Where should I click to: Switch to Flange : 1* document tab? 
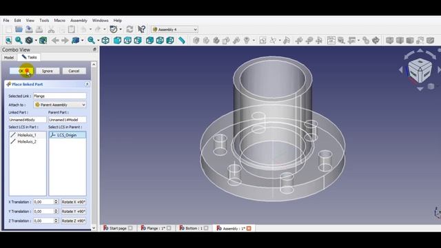coord(156,228)
